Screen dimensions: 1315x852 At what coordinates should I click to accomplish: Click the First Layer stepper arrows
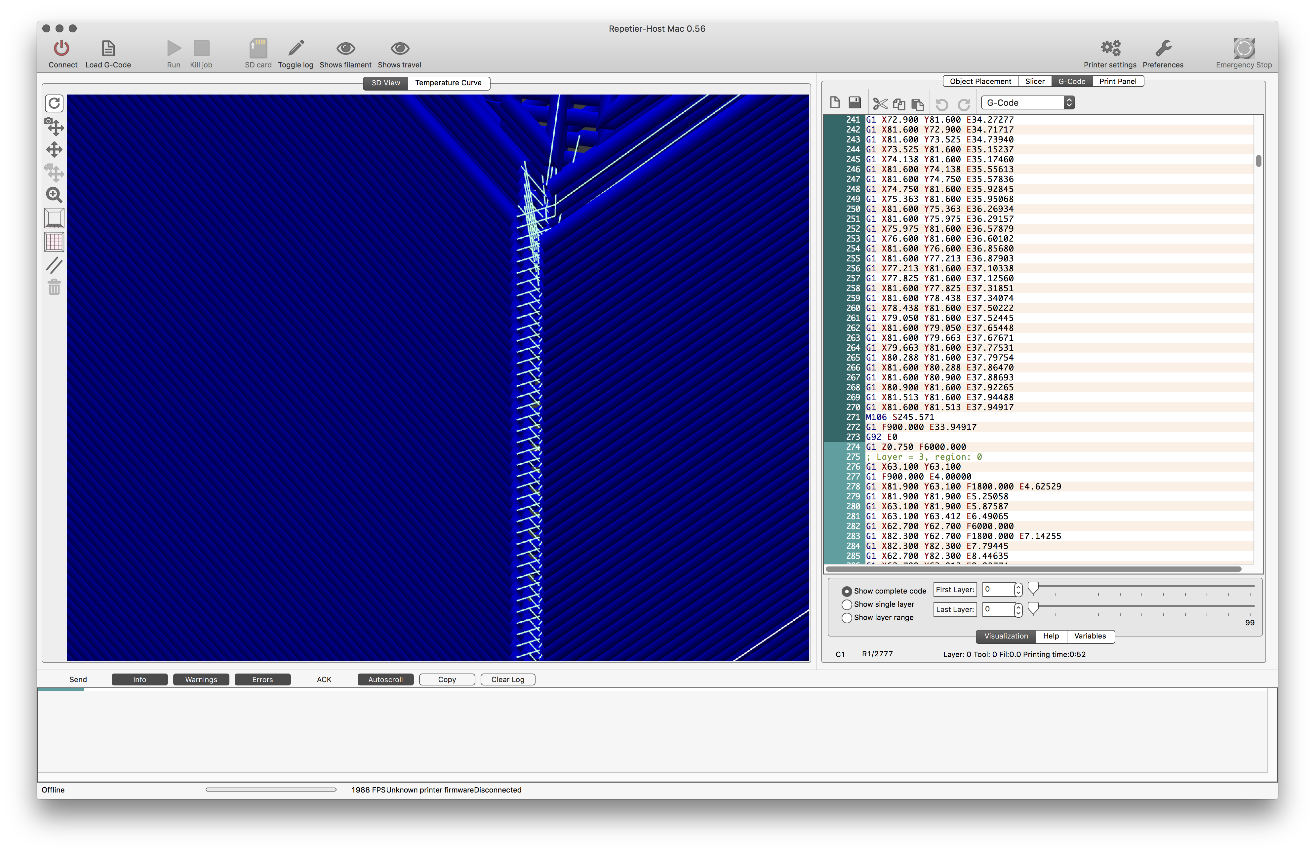click(x=1019, y=590)
